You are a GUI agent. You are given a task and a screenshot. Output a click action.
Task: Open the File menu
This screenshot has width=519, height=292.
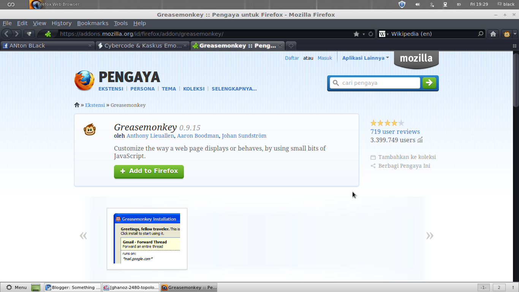point(7,23)
